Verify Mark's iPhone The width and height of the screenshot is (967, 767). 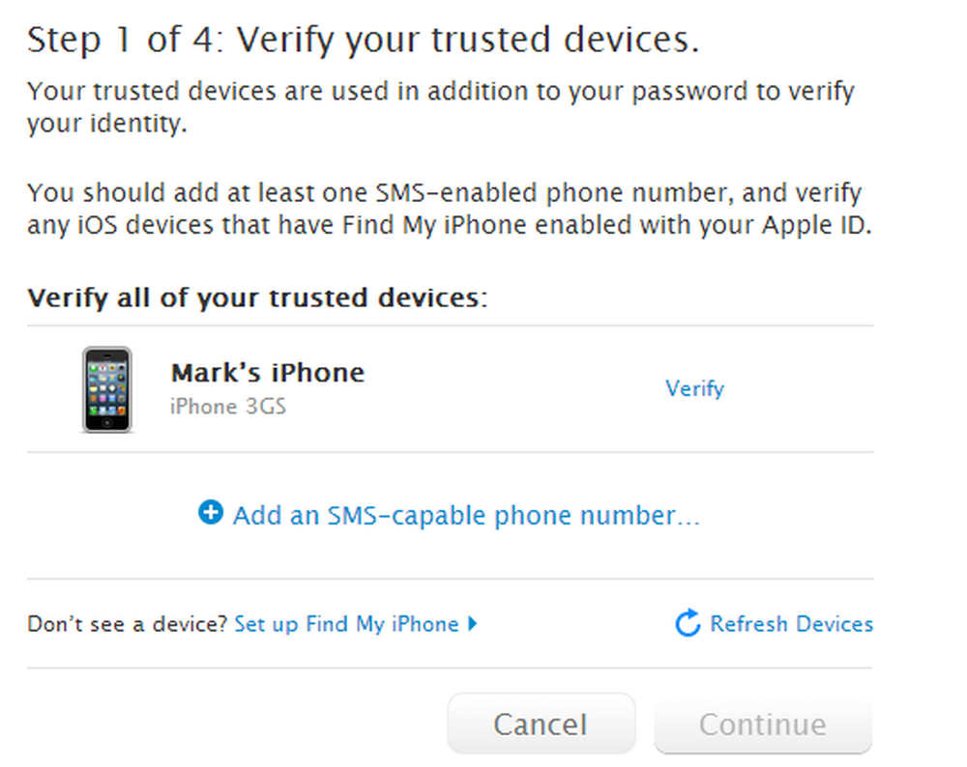tap(694, 388)
